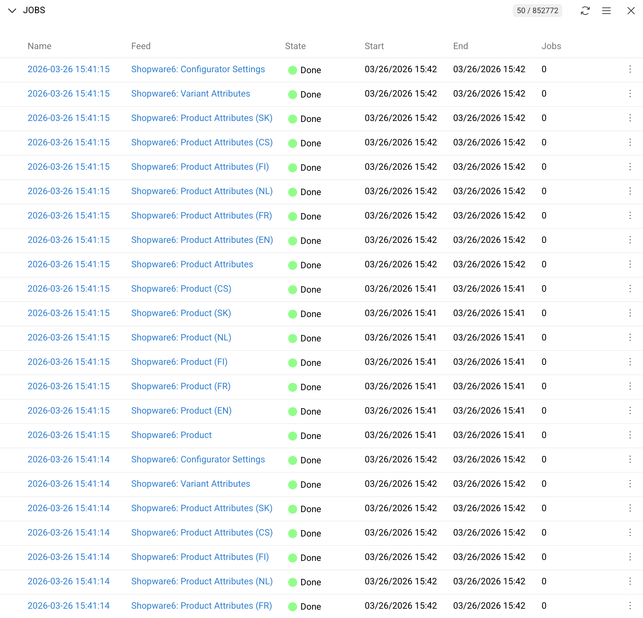Viewport: 643px width, 618px height.
Task: Open actions menu for Product (FR) row
Action: coord(630,386)
